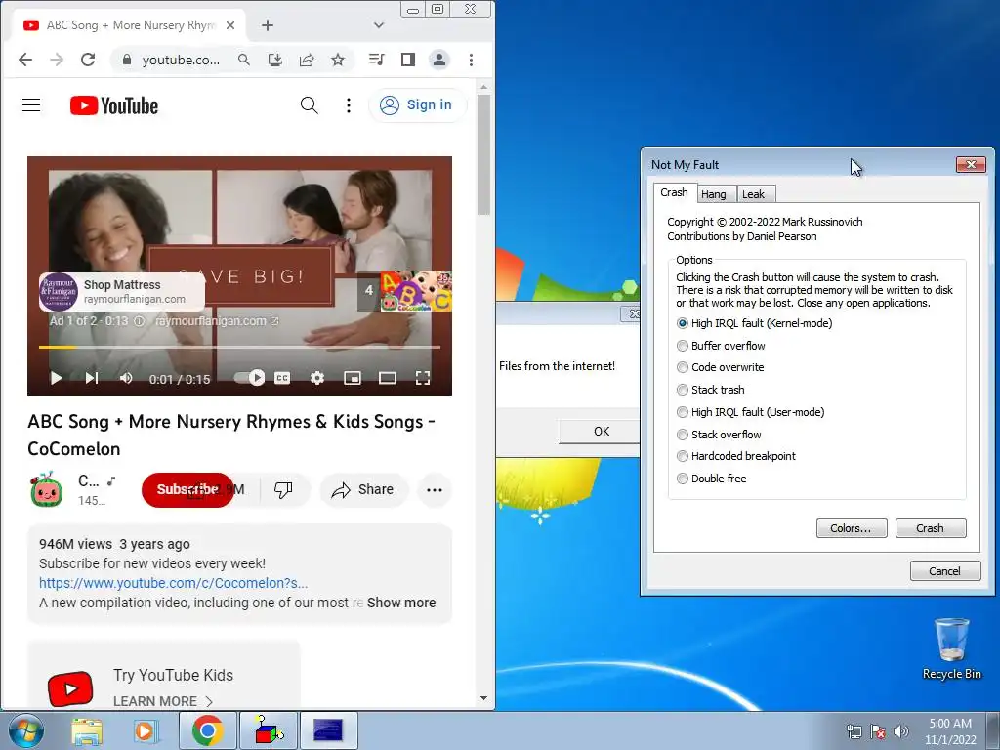Open YouTube search icon
The image size is (1000, 750).
point(310,105)
